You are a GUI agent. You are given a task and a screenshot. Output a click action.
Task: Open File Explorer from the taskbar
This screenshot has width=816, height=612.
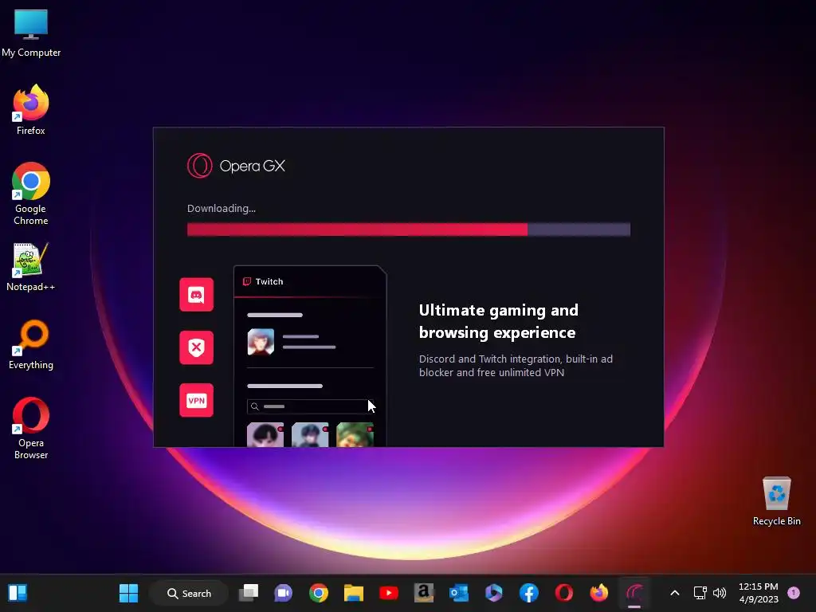(x=353, y=593)
